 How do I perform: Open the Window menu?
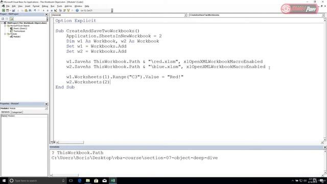pyautogui.click(x=78, y=6)
